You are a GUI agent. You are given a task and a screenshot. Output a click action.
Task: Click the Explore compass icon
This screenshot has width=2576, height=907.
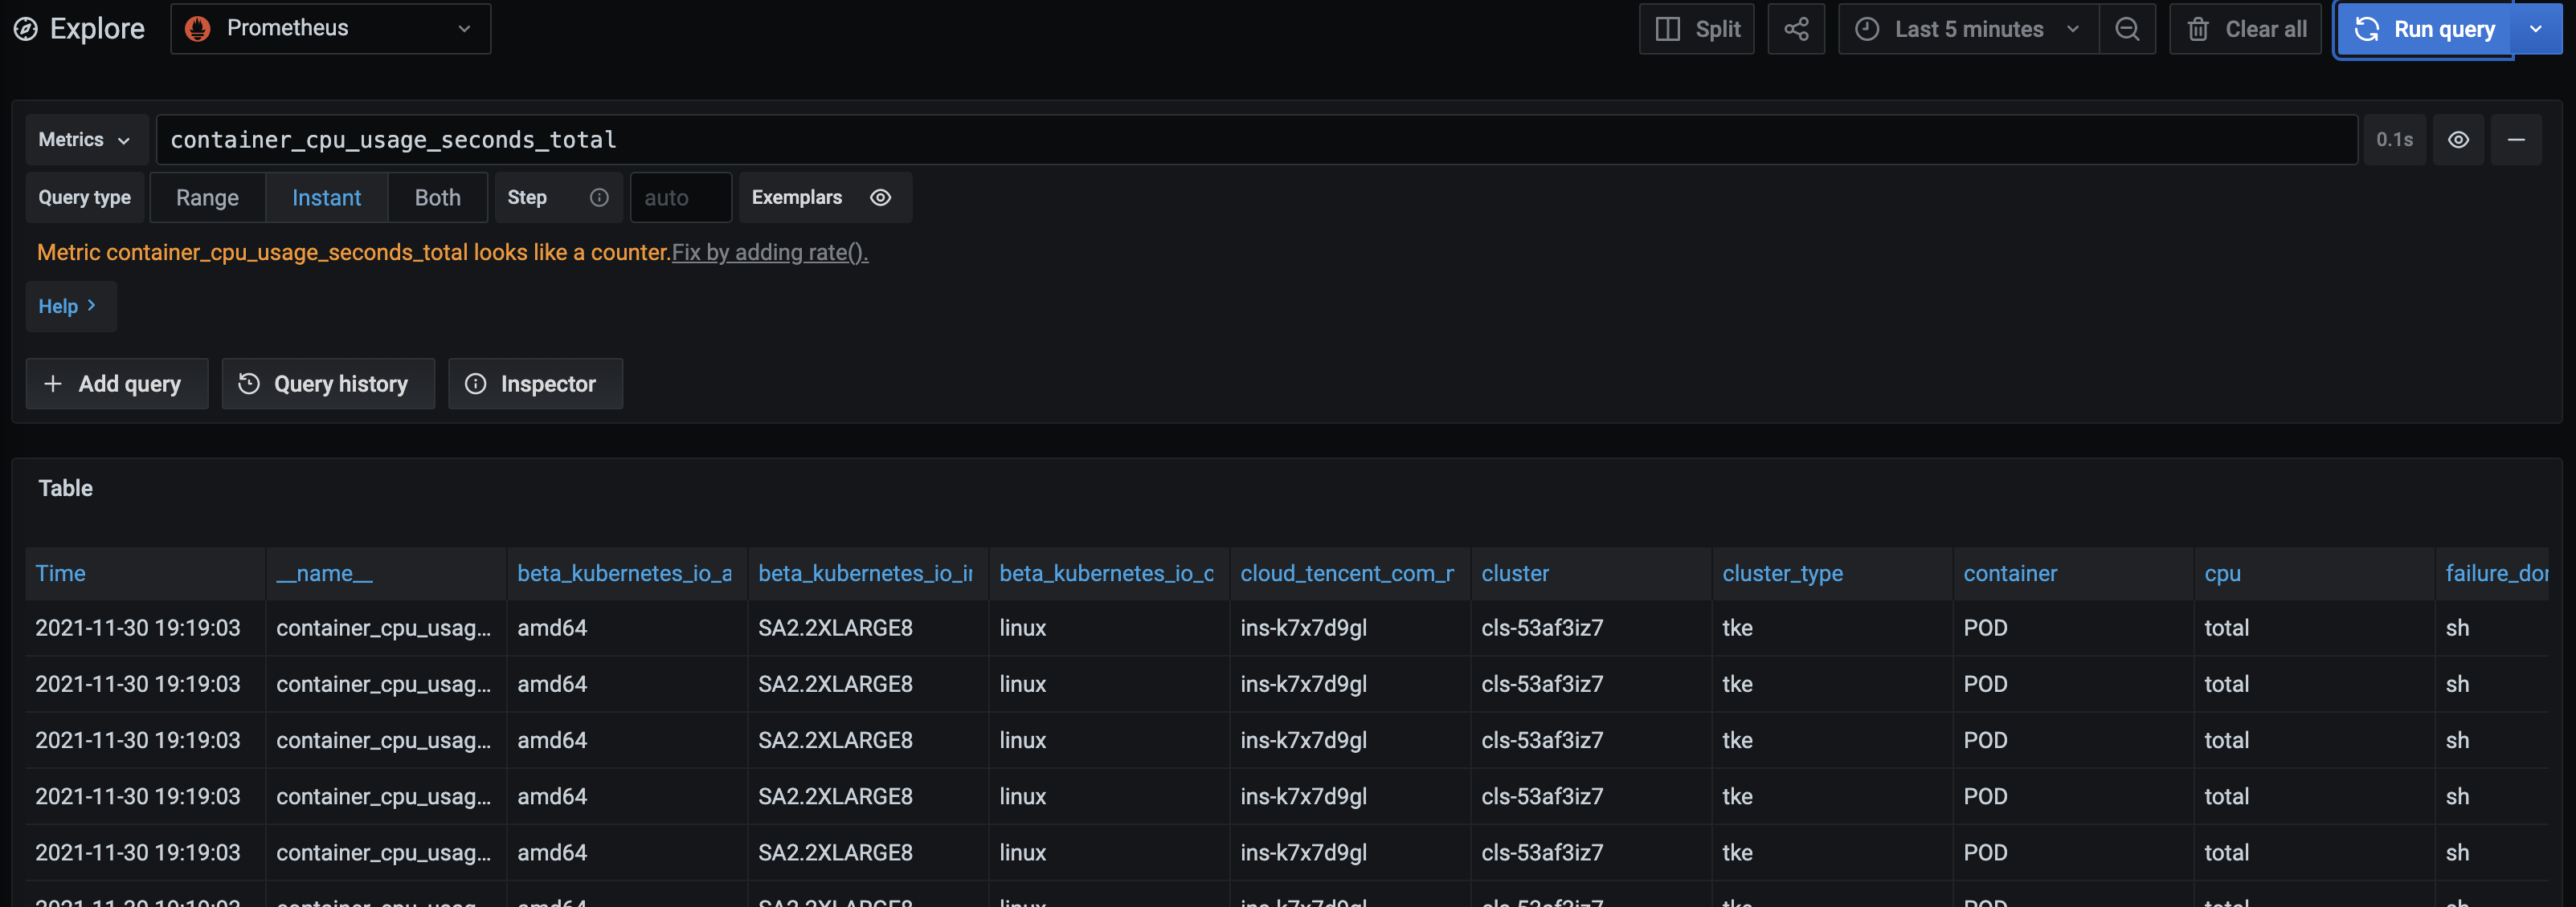coord(25,29)
